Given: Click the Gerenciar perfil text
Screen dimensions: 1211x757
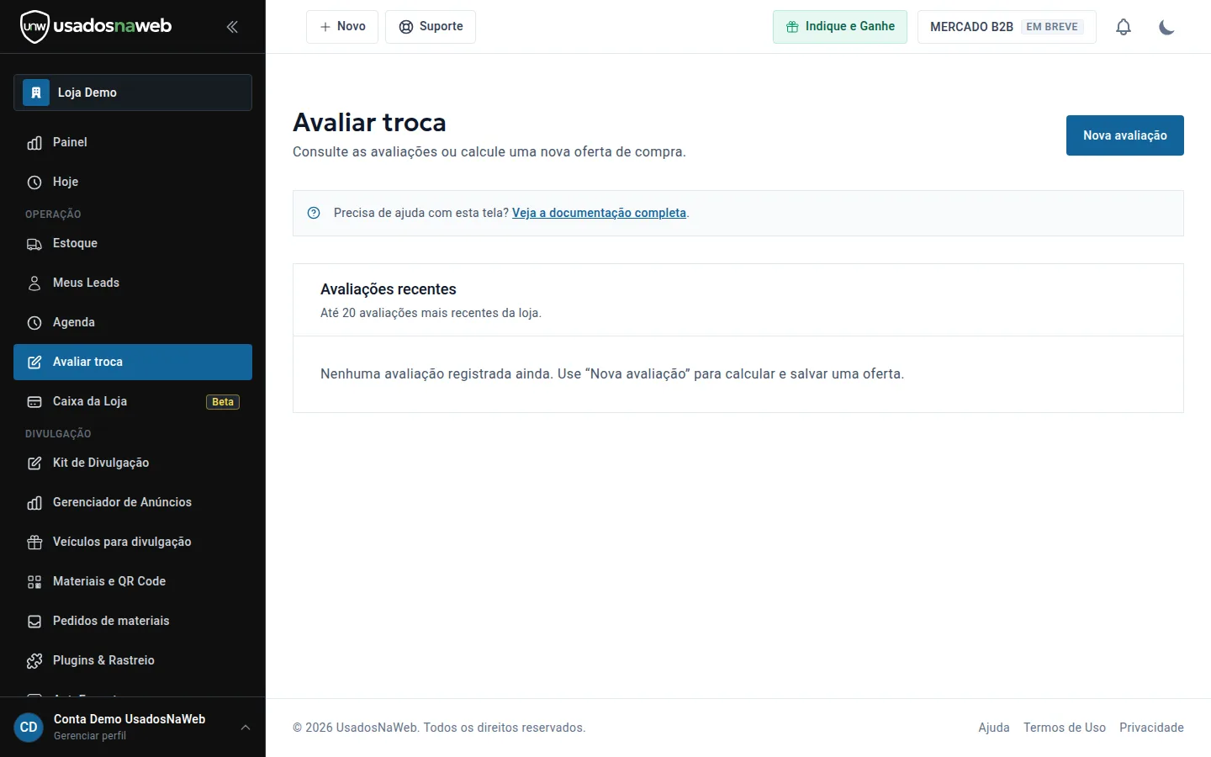Looking at the screenshot, I should (90, 736).
